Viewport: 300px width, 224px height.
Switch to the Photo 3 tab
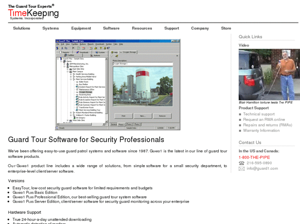pos(137,124)
